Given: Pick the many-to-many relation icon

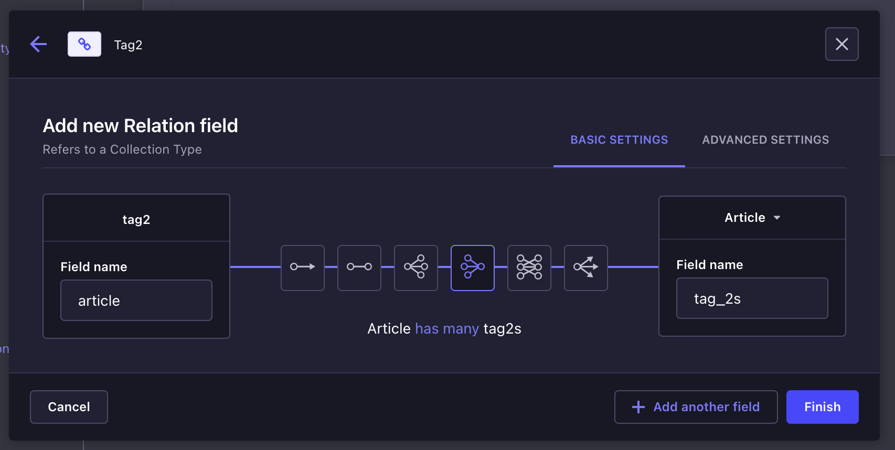Looking at the screenshot, I should click(529, 267).
